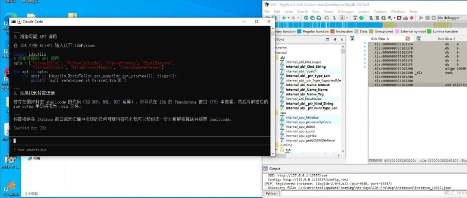The image size is (467, 198).
Task: Close the IDA View-A tab
Action: coord(408,39)
